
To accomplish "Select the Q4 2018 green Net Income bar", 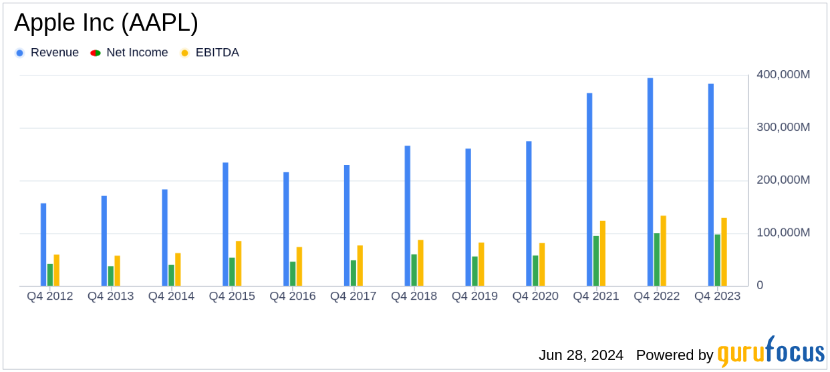I will click(x=414, y=270).
